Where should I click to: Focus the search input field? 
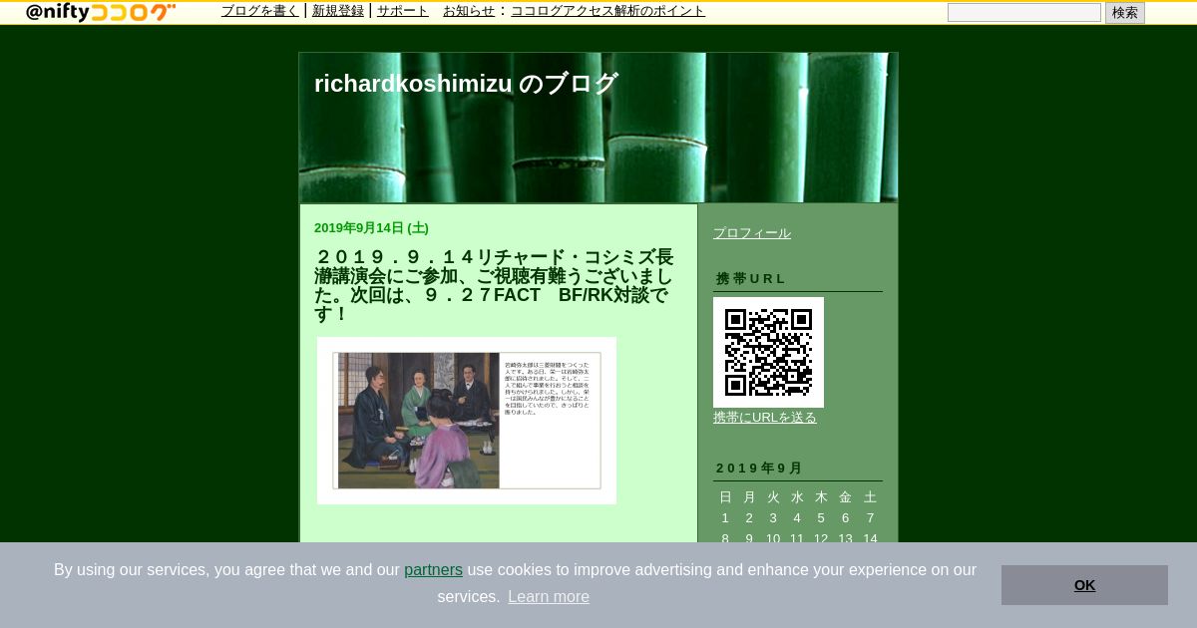coord(1024,12)
